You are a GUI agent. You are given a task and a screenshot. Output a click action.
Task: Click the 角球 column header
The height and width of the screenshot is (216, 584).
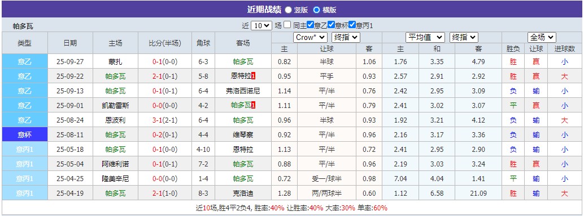coord(203,43)
